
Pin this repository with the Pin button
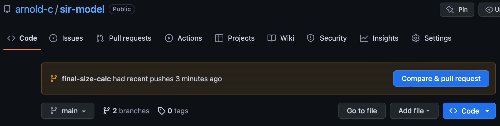[457, 10]
